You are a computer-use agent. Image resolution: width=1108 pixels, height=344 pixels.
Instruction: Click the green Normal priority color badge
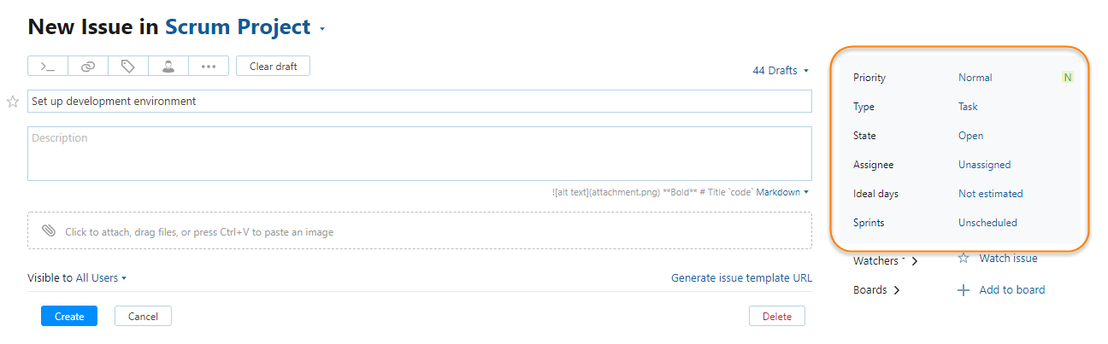pyautogui.click(x=1067, y=78)
